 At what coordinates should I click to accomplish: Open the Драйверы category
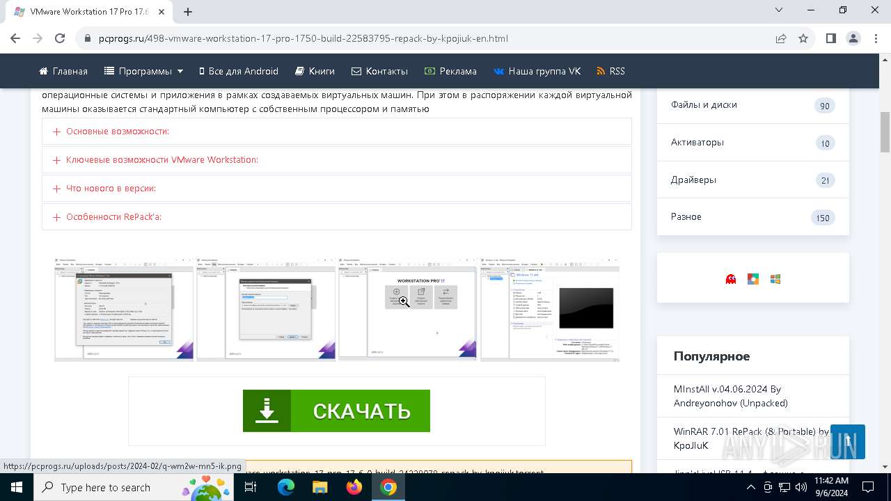pos(753,180)
